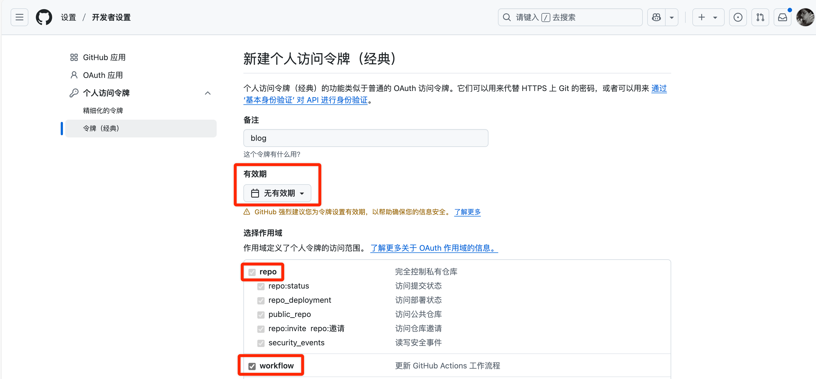Click the 备注 input field containing blog
The height and width of the screenshot is (379, 816).
(366, 138)
